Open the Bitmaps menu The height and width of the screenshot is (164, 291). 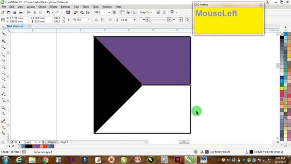pos(65,7)
